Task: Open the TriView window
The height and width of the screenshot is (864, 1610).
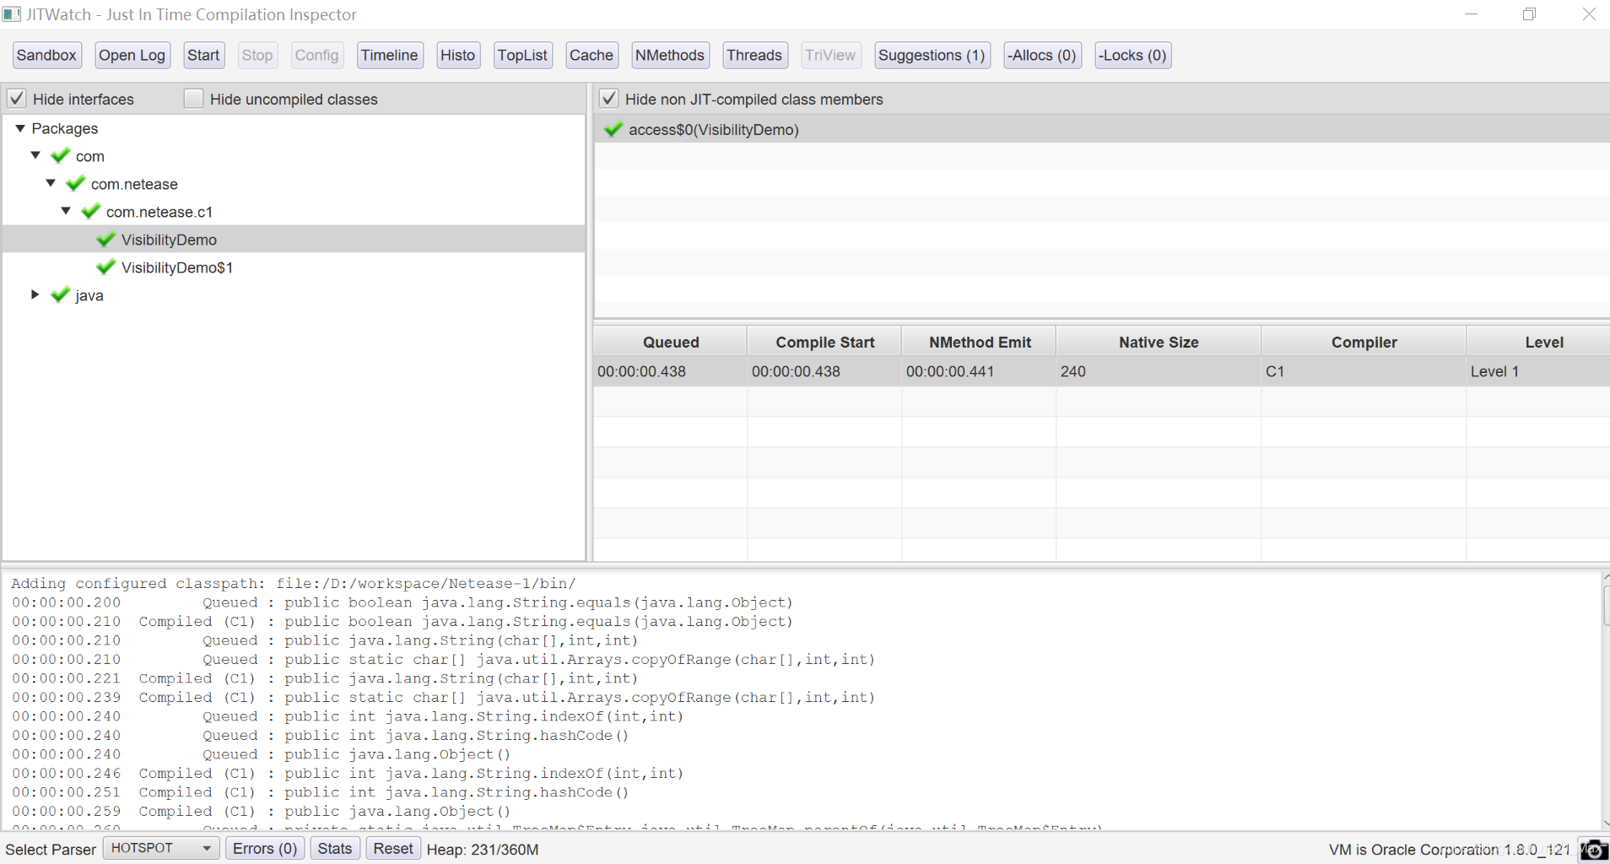Action: click(830, 56)
